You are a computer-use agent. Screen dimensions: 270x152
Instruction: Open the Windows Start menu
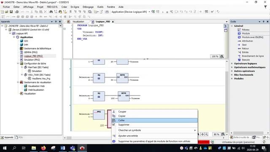pos(5,148)
